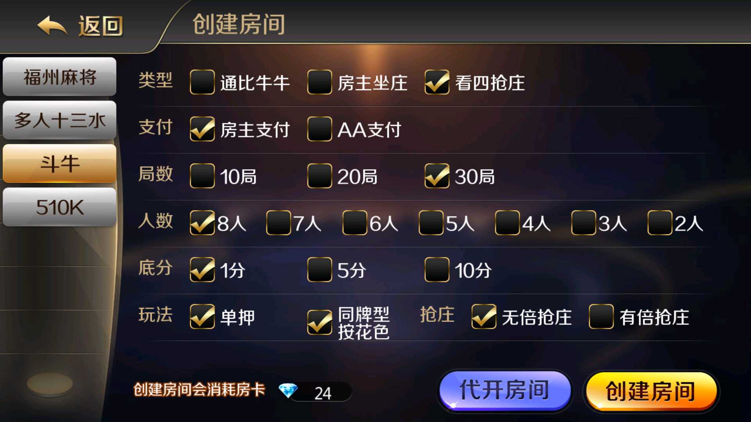Click the 代开房间 button

(505, 390)
